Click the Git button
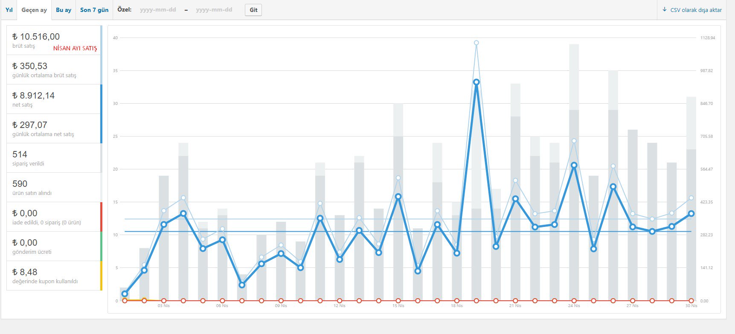This screenshot has width=735, height=334. tap(253, 10)
